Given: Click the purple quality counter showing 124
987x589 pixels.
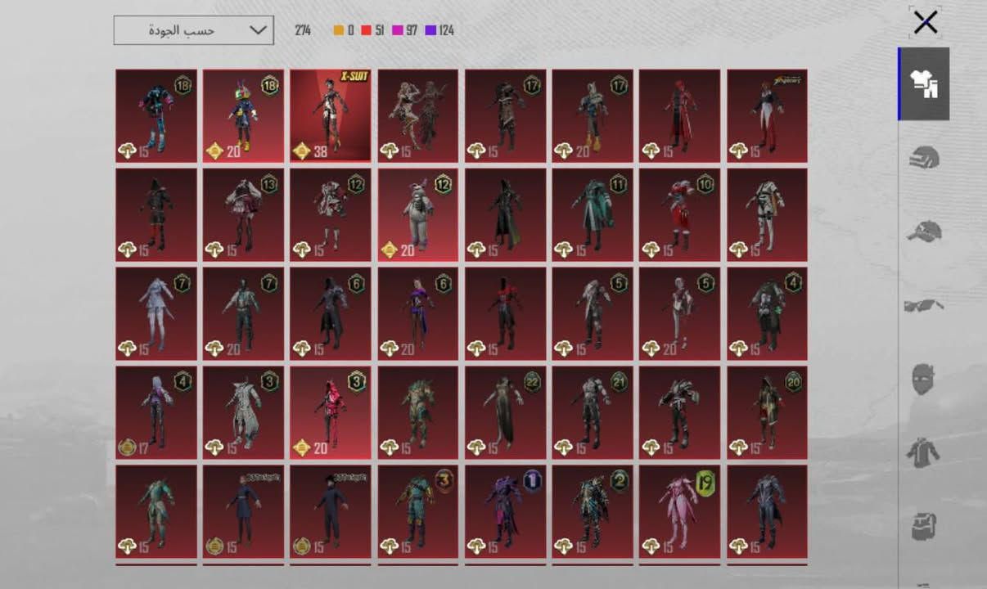Looking at the screenshot, I should (440, 30).
